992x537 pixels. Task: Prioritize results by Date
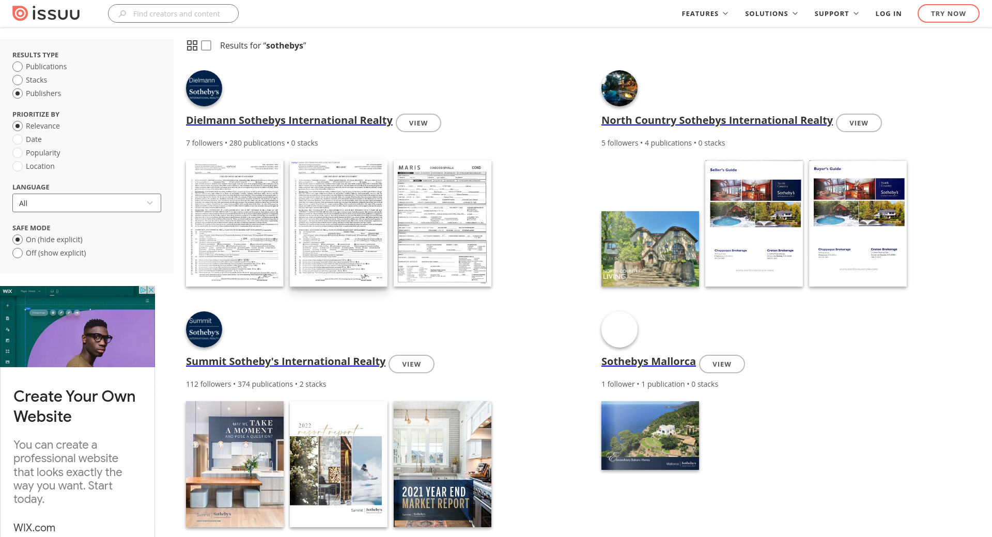[18, 139]
